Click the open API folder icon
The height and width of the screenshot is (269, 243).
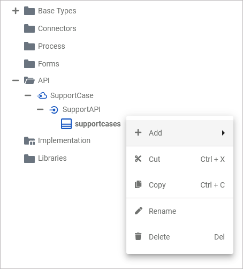pyautogui.click(x=29, y=80)
